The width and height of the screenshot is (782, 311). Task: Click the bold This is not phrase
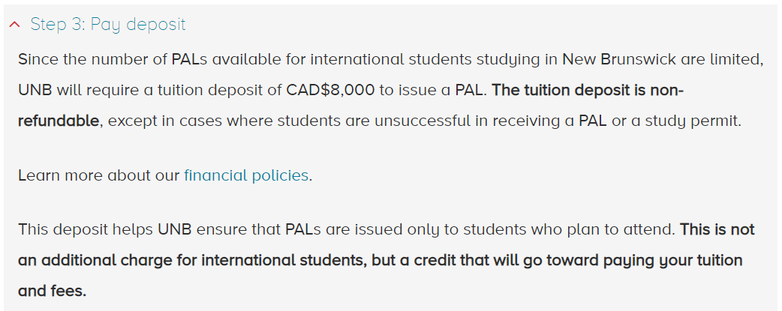(717, 230)
